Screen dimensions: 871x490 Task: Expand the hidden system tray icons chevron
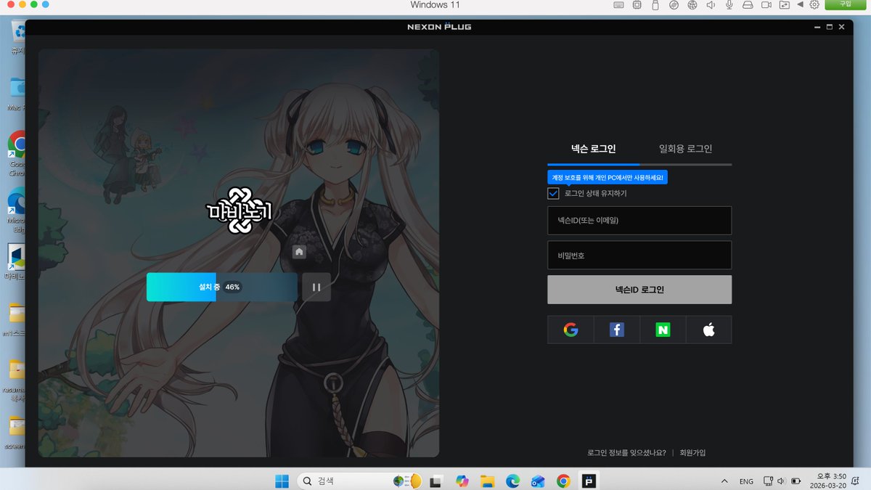tap(724, 481)
